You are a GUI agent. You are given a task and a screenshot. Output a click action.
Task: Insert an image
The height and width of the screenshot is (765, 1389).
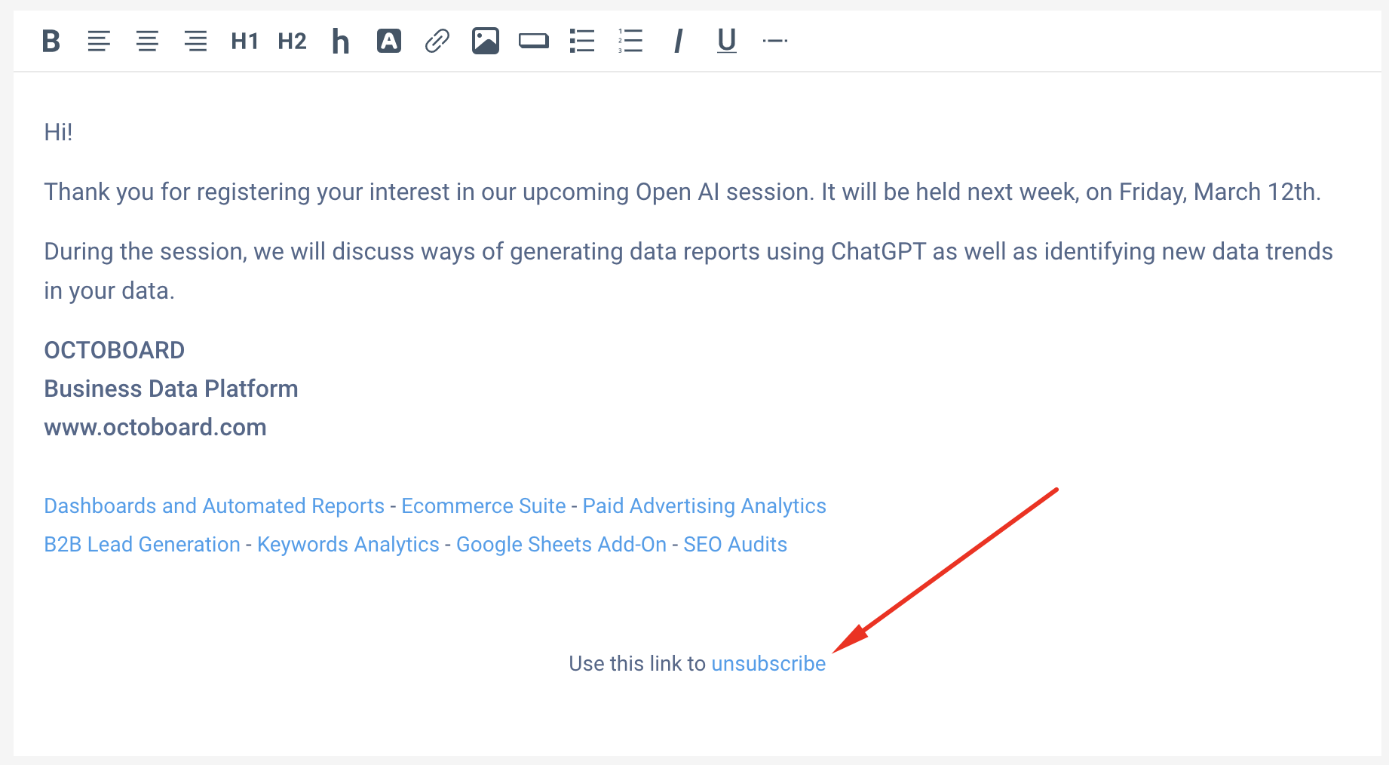[x=486, y=41]
